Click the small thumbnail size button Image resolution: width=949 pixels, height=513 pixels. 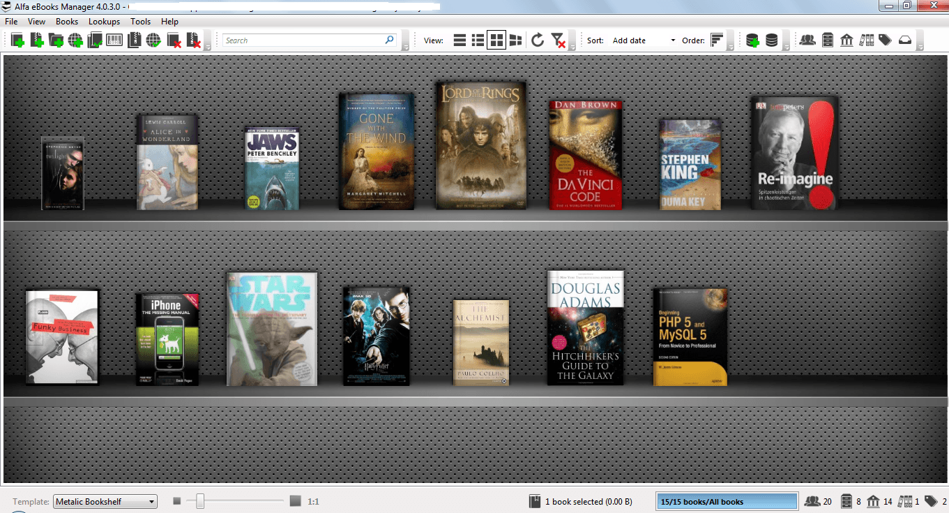tap(177, 501)
